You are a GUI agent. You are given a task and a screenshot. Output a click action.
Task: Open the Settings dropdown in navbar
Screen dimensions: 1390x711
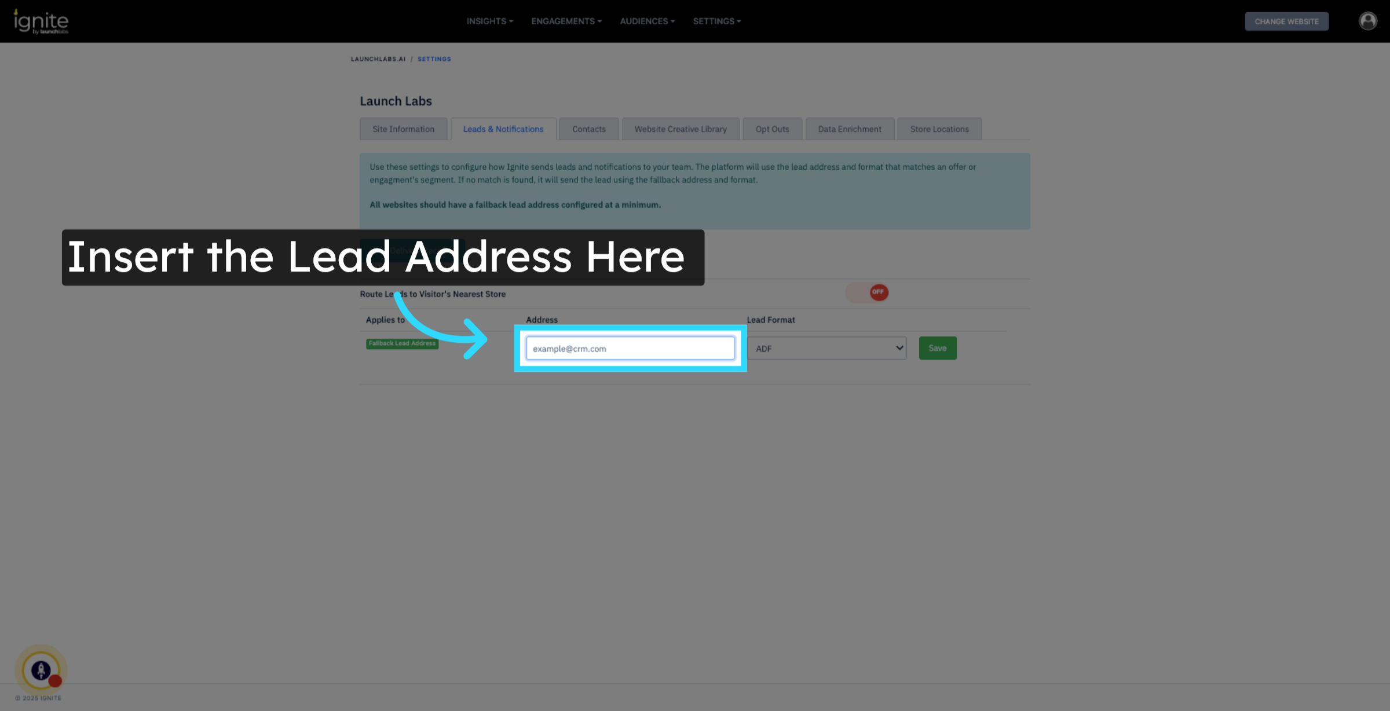(716, 21)
